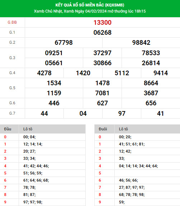Click the G.2 result 98842
This screenshot has width=180, height=206.
point(141,43)
